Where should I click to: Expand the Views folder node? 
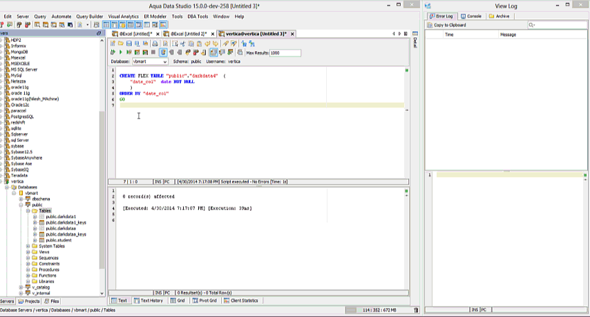pos(28,252)
